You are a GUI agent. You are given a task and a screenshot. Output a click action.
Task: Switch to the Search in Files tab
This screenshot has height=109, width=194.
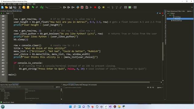point(4,85)
